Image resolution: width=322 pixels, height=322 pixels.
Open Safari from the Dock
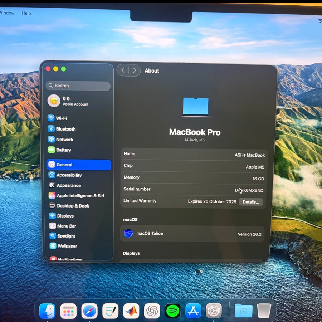tap(89, 311)
